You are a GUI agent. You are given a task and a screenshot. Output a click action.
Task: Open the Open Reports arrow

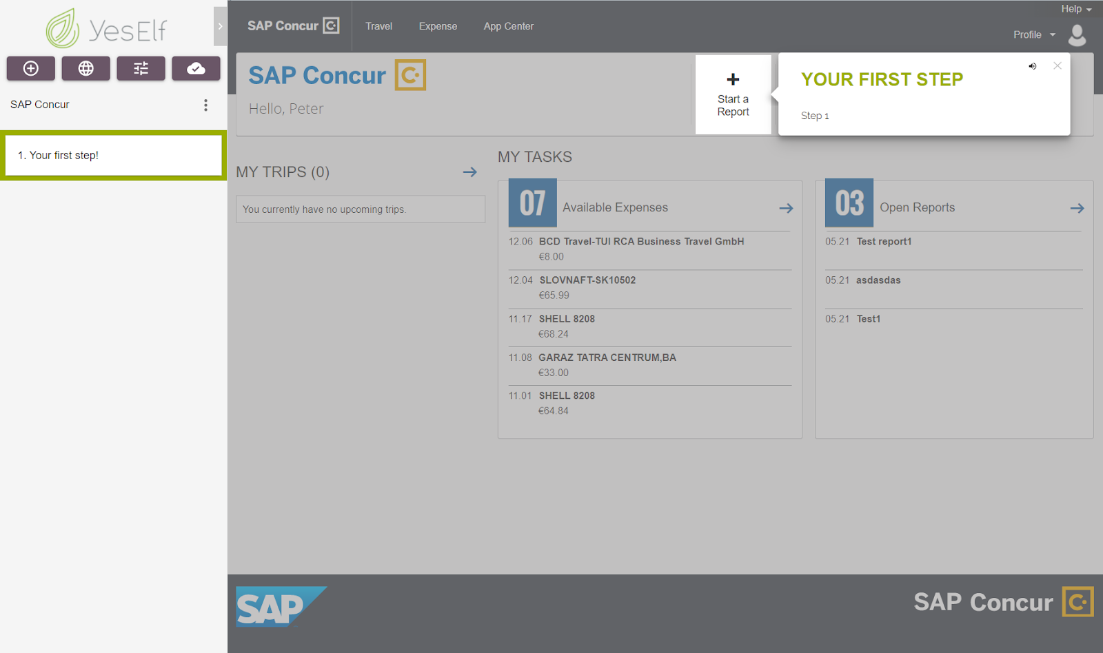1077,208
